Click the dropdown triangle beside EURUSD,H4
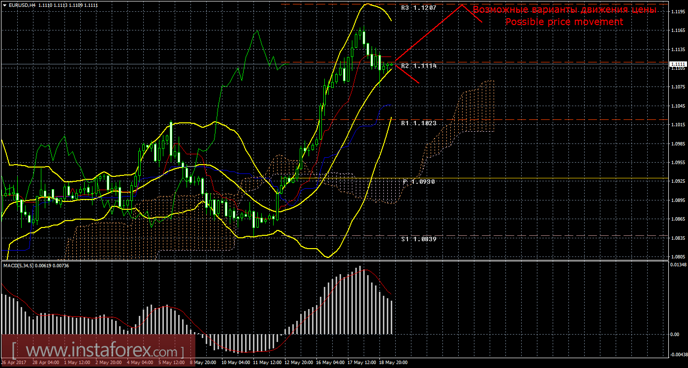Screen dimensions: 688x368 click(4, 5)
